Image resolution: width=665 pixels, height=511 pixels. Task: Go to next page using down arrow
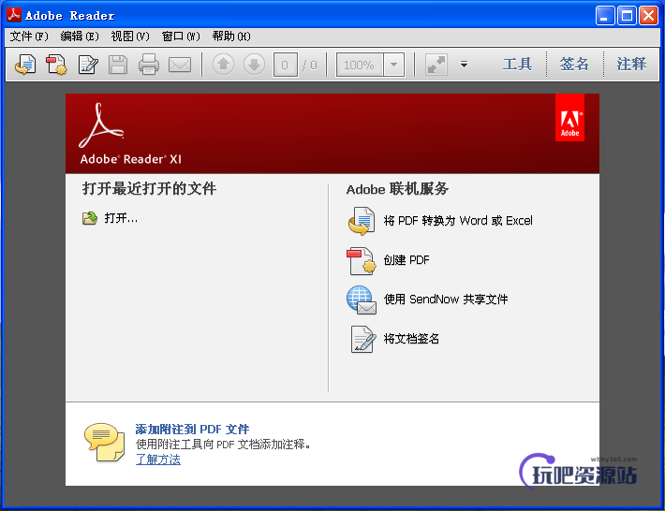(x=254, y=65)
